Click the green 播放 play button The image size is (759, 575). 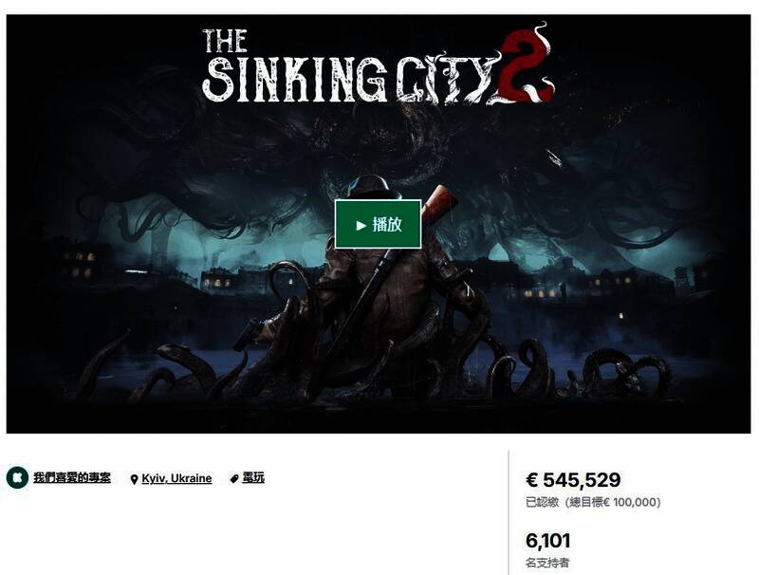coord(378,224)
